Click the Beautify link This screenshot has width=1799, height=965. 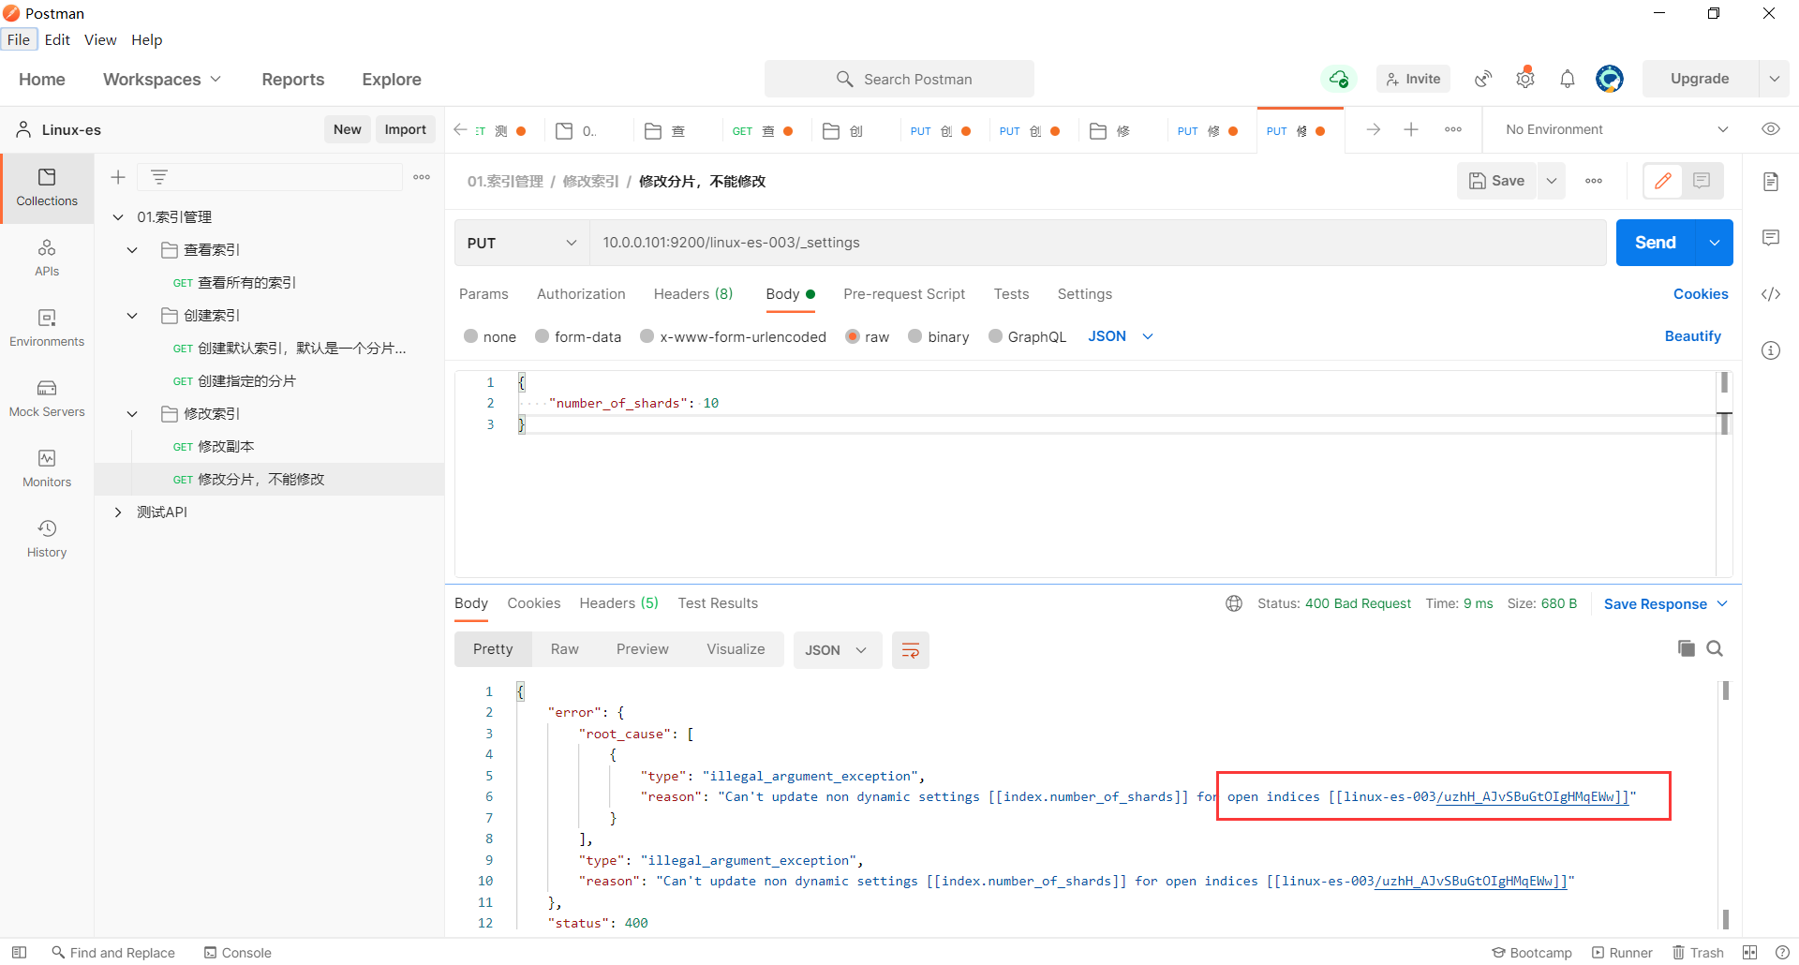pos(1692,336)
